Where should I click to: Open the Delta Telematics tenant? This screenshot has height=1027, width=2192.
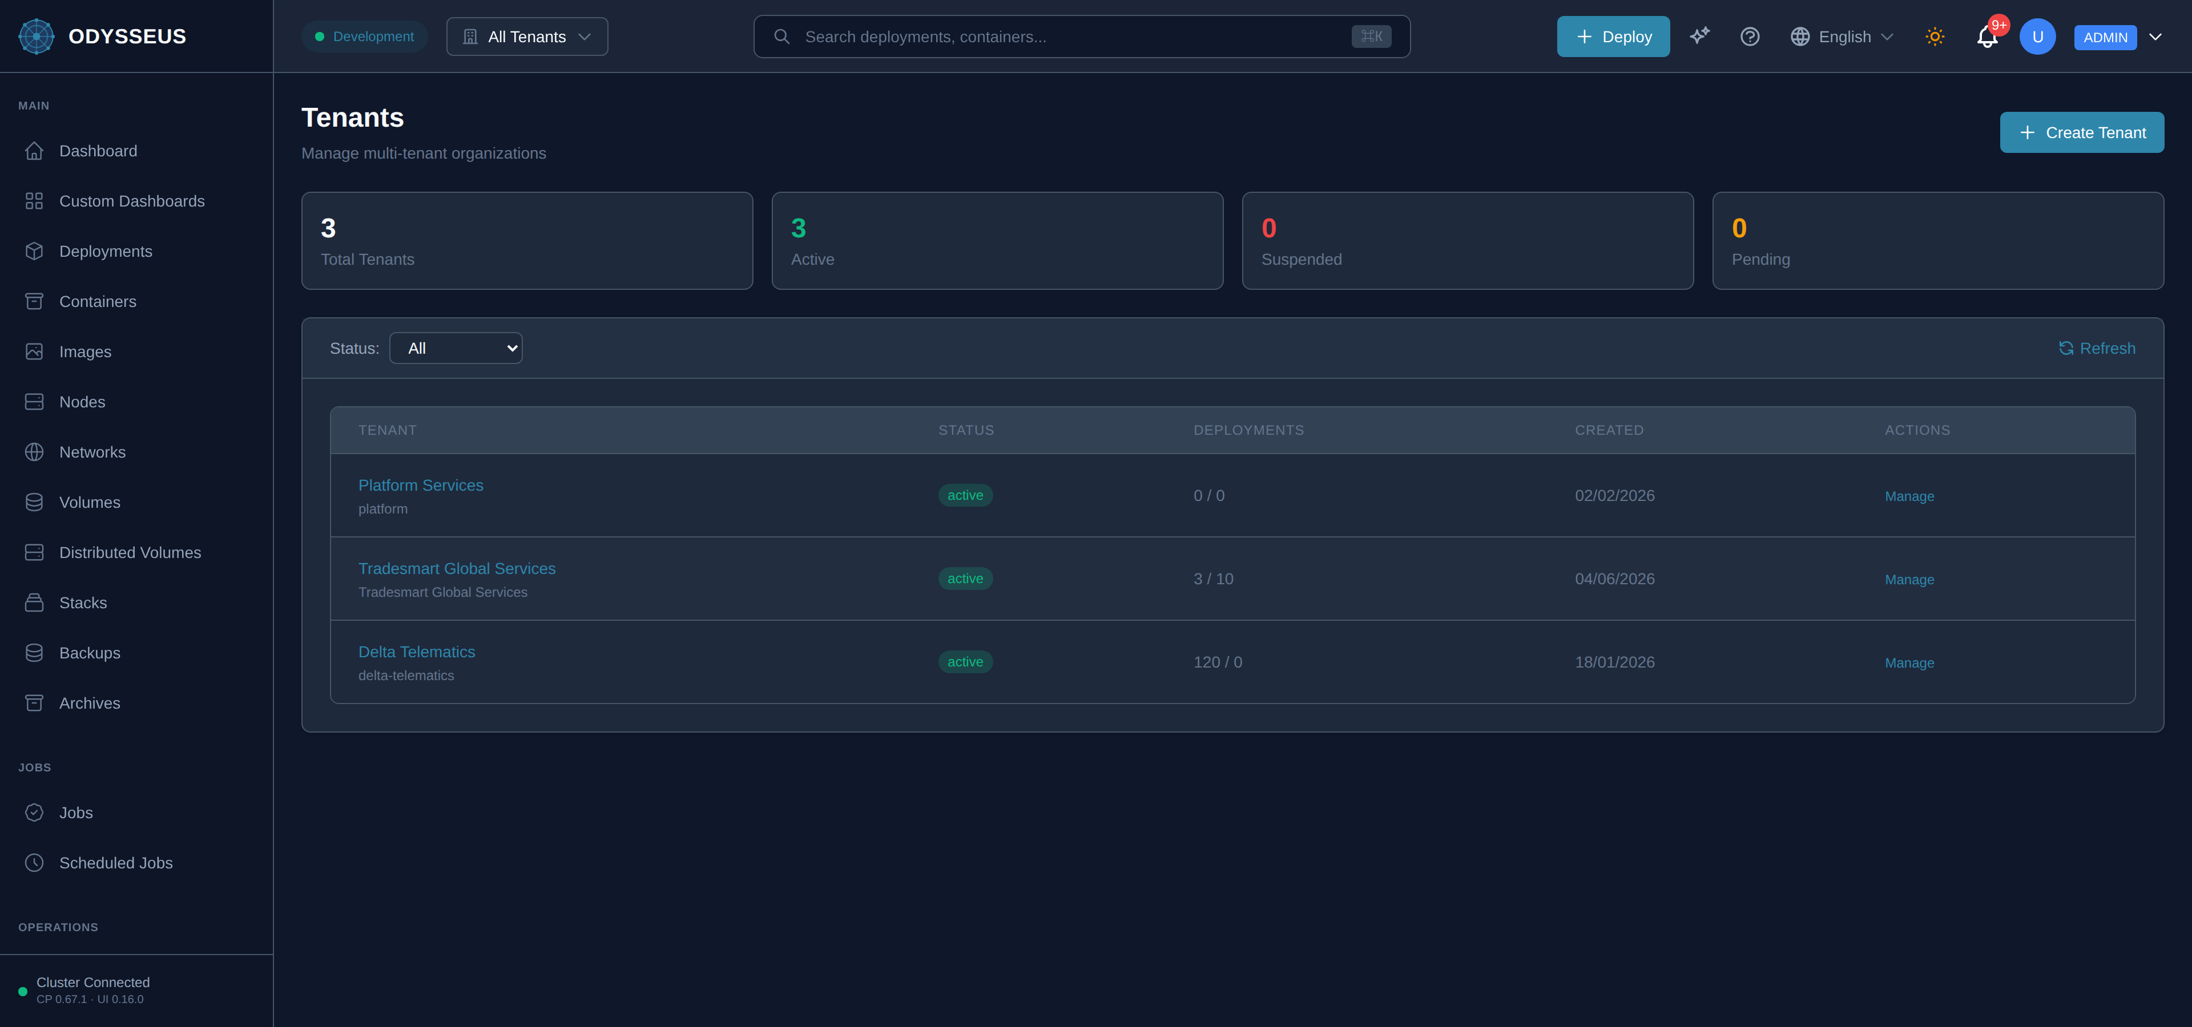click(x=417, y=651)
